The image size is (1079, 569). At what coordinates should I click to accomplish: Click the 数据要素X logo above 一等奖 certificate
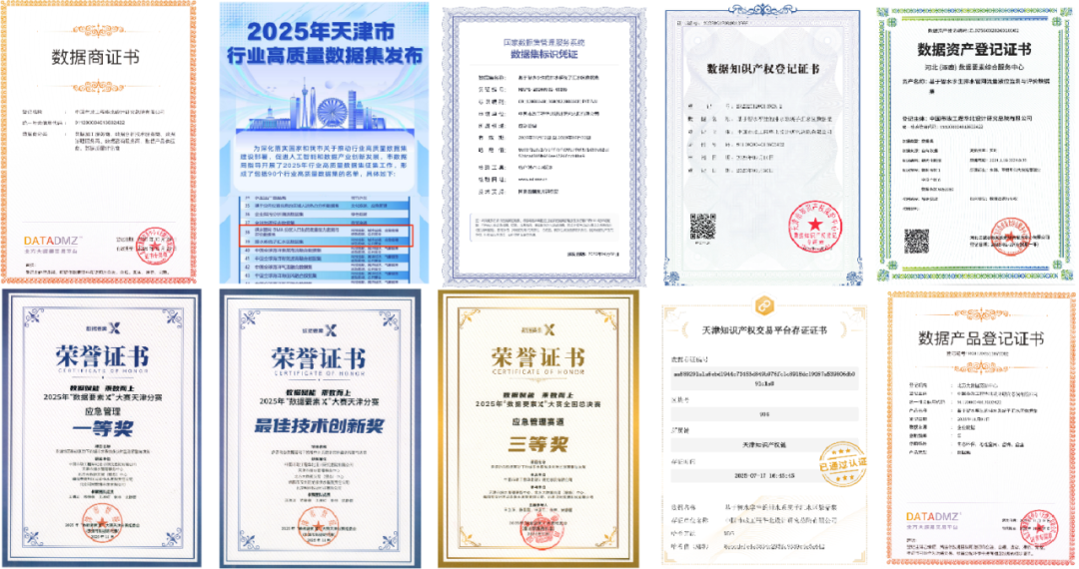click(x=103, y=328)
